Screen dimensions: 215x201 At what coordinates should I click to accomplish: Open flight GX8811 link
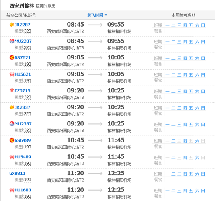point(17,173)
